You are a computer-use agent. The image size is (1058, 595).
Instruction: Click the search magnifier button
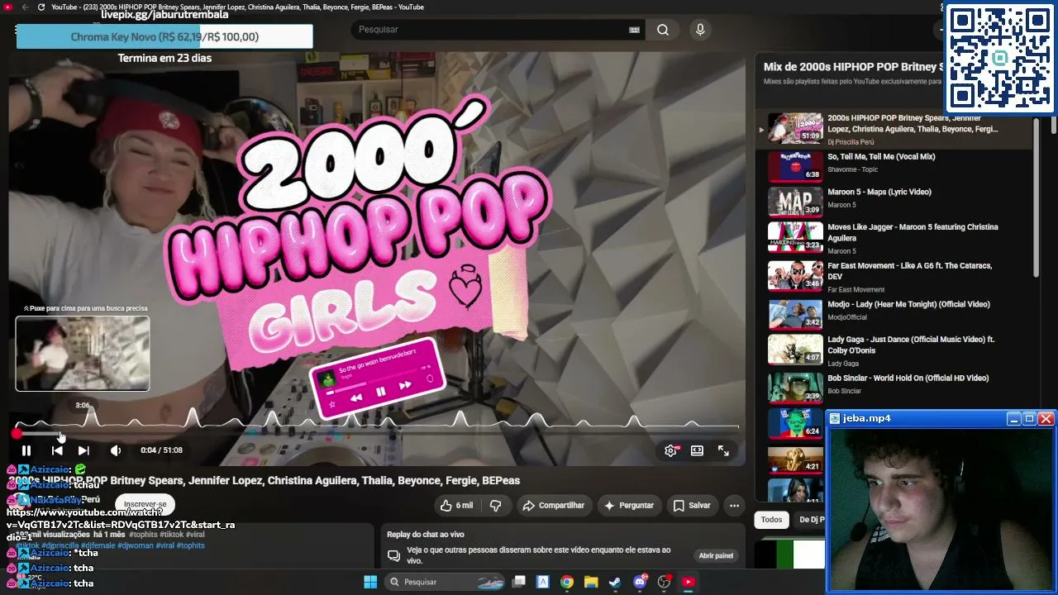(663, 30)
